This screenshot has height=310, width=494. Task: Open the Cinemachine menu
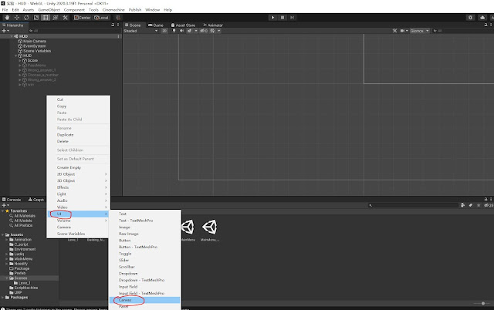[x=113, y=10]
